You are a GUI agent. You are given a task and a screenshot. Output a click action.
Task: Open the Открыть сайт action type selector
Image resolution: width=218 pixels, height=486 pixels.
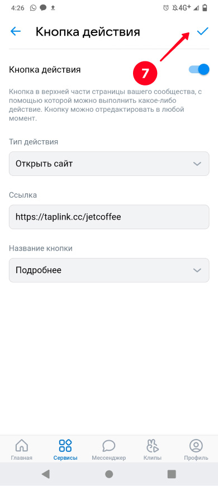click(x=109, y=164)
